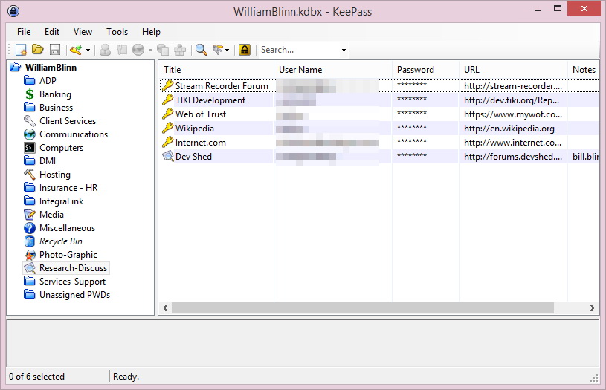Click the entry list horizontal scrollbar thumb
Screen dimensions: 606x390
point(363,308)
